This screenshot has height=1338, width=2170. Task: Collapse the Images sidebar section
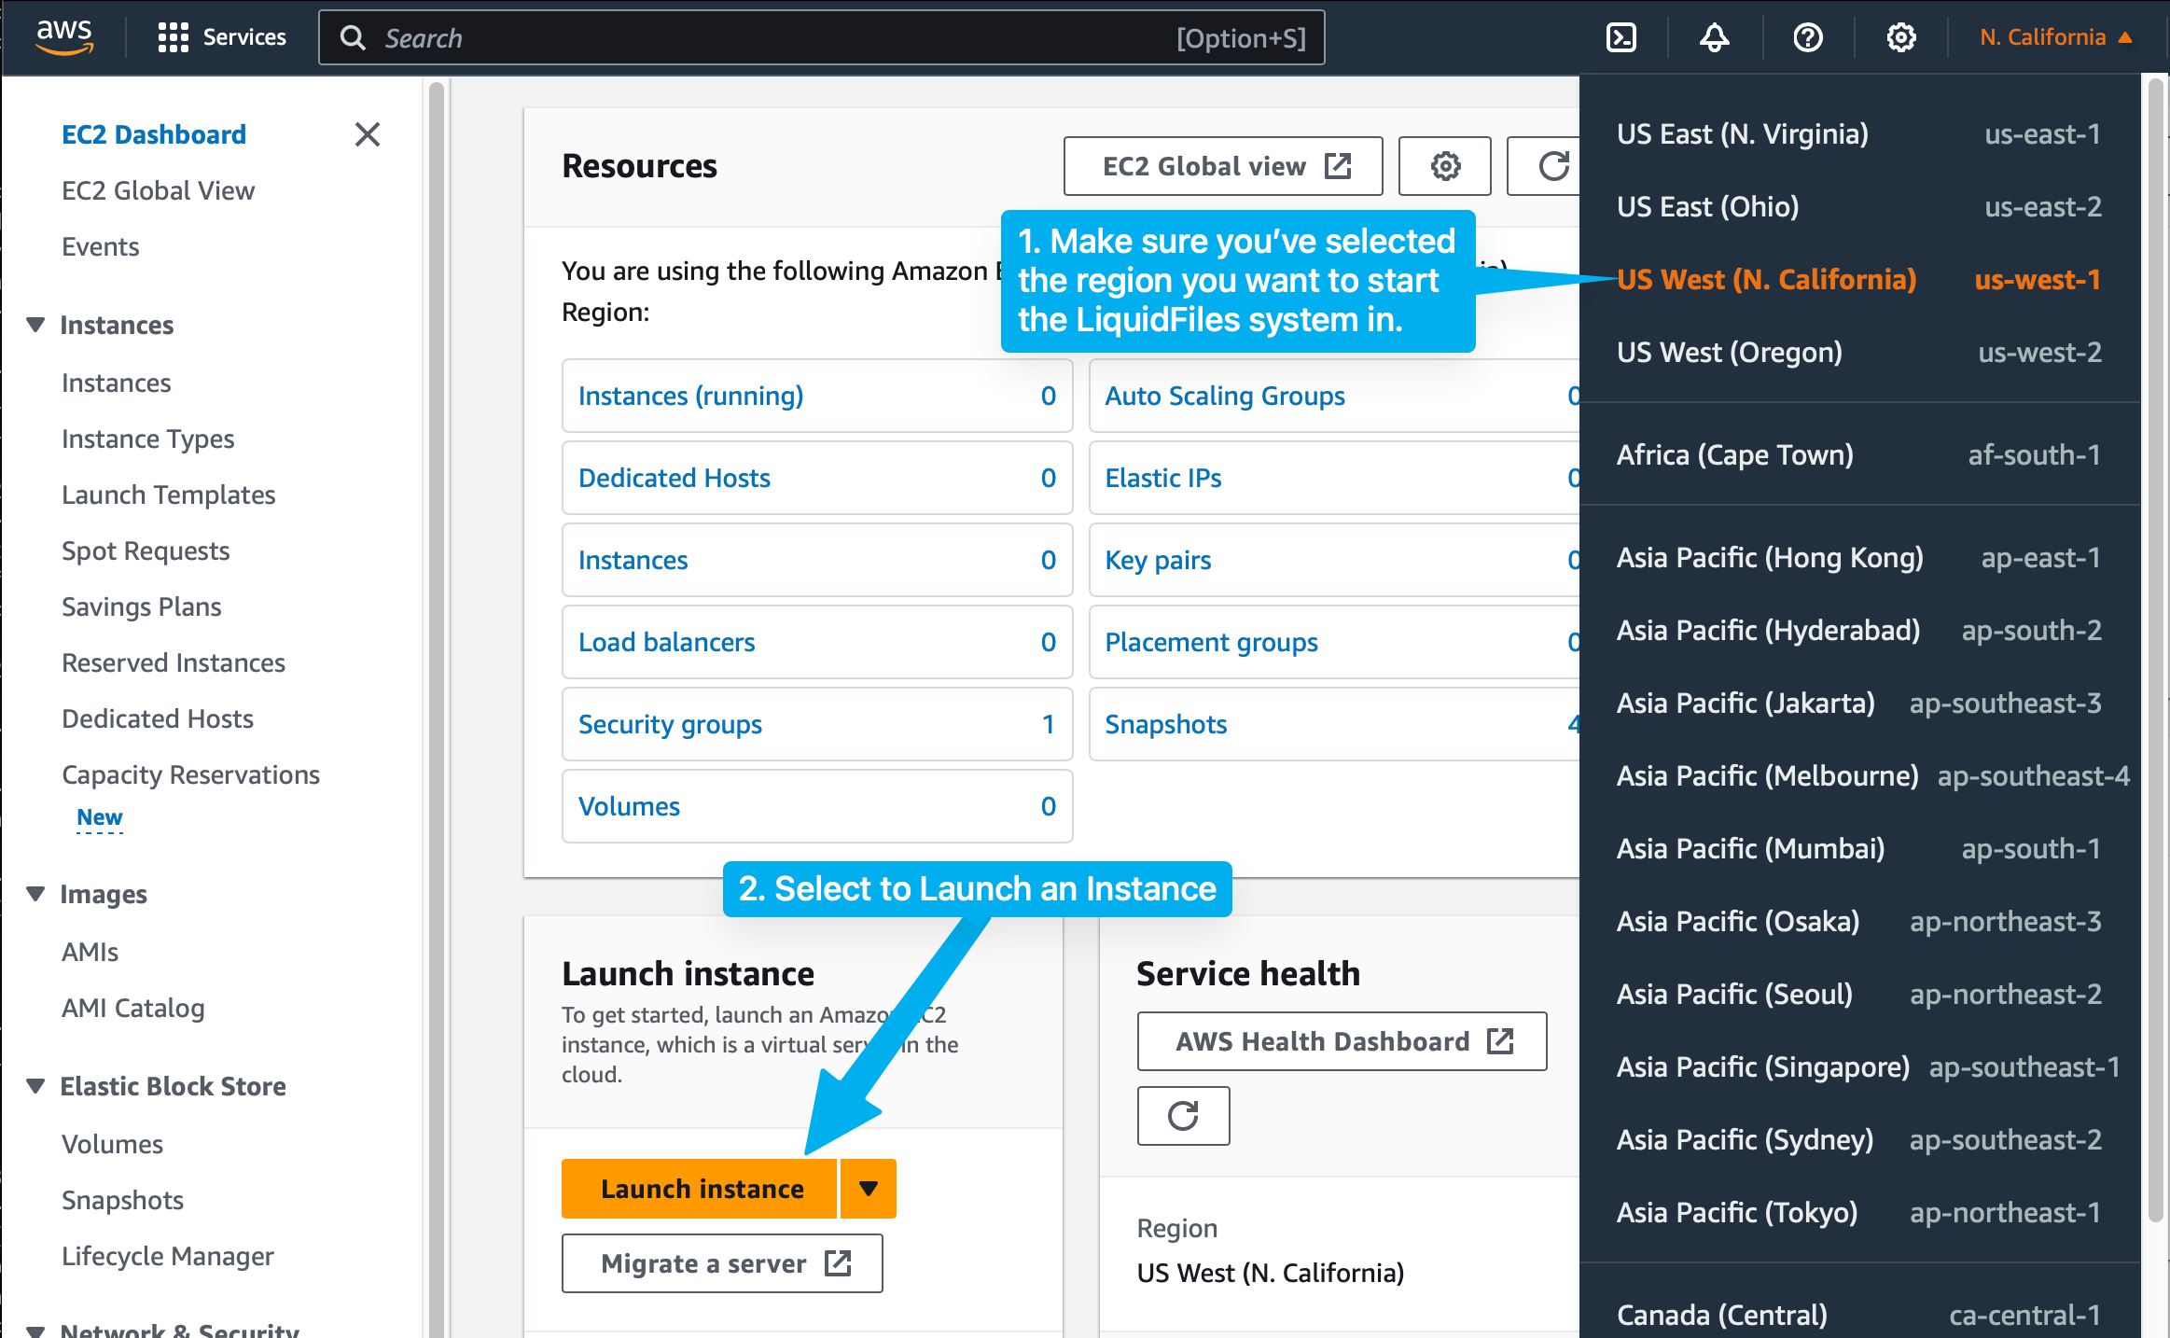coord(35,893)
